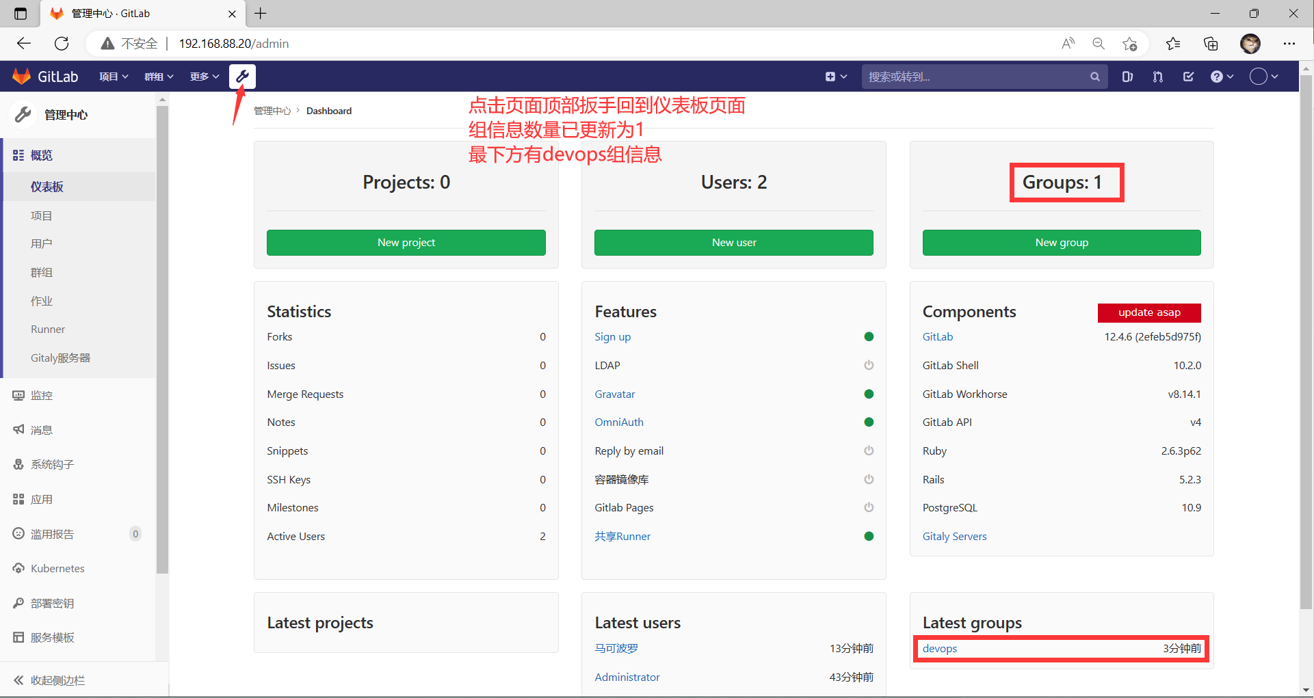The height and width of the screenshot is (698, 1314).
Task: Click the search magnifier icon
Action: pos(1094,77)
